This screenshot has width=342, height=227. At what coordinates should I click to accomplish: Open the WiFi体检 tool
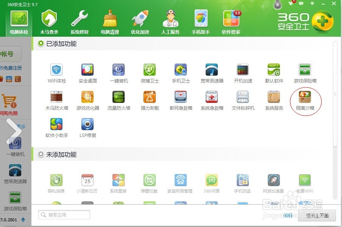click(x=57, y=73)
